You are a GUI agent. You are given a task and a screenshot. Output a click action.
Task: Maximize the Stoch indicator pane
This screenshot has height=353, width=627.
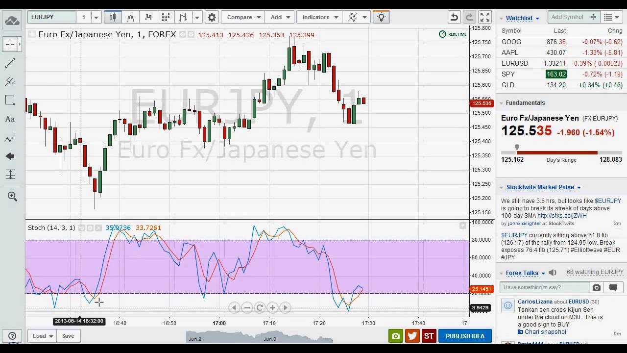tap(462, 226)
